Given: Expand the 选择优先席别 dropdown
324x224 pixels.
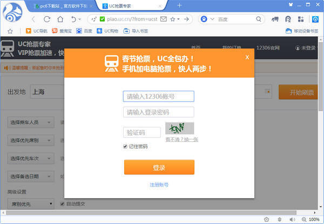Looking at the screenshot, I should pyautogui.click(x=31, y=140).
